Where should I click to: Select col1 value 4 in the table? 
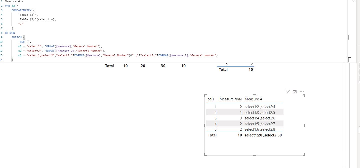tap(215, 124)
